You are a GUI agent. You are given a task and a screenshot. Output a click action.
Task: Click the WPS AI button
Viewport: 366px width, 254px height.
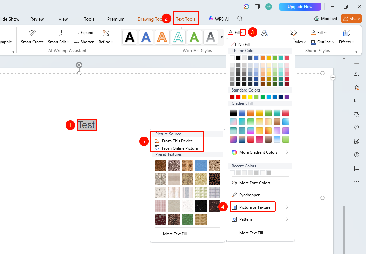pos(218,19)
